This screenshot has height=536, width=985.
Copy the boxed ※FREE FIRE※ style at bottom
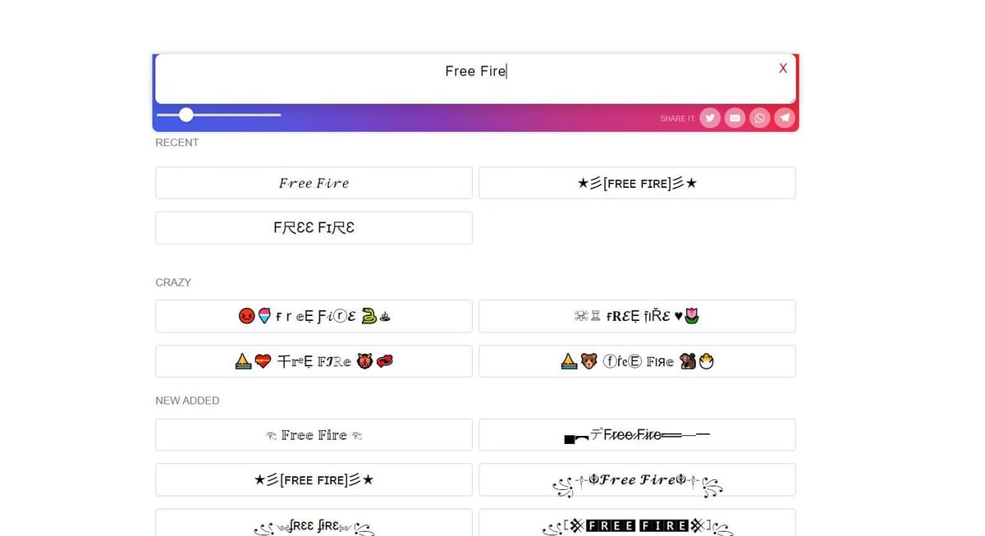(x=637, y=525)
